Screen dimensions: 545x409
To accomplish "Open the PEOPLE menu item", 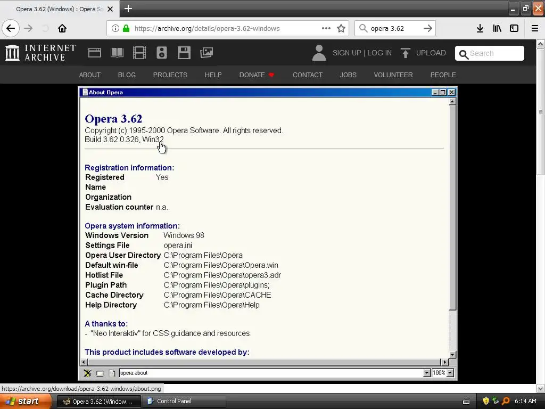I will [x=443, y=75].
